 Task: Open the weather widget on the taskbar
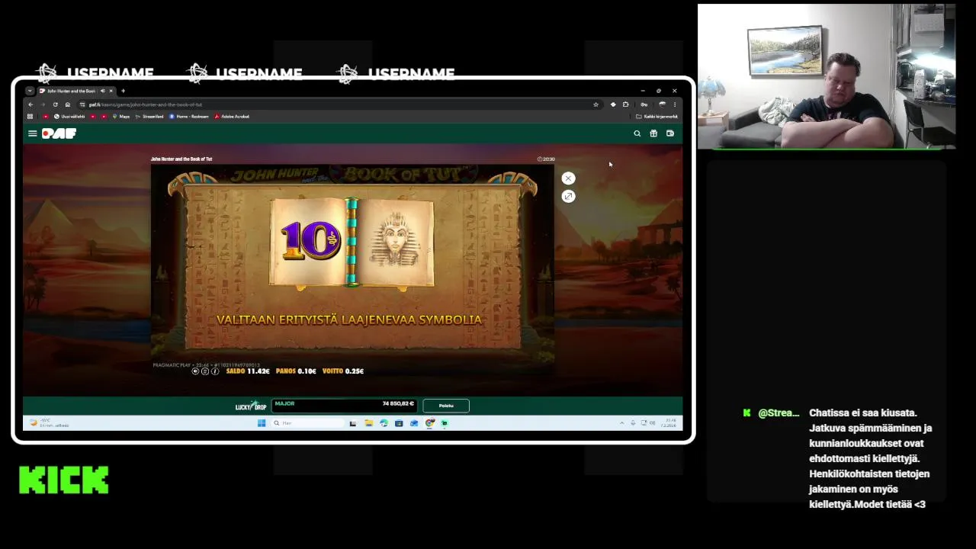[49, 423]
